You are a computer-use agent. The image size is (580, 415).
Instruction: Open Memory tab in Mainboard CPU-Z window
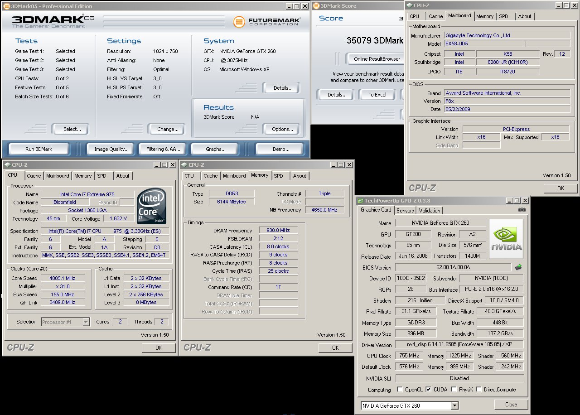click(x=484, y=16)
